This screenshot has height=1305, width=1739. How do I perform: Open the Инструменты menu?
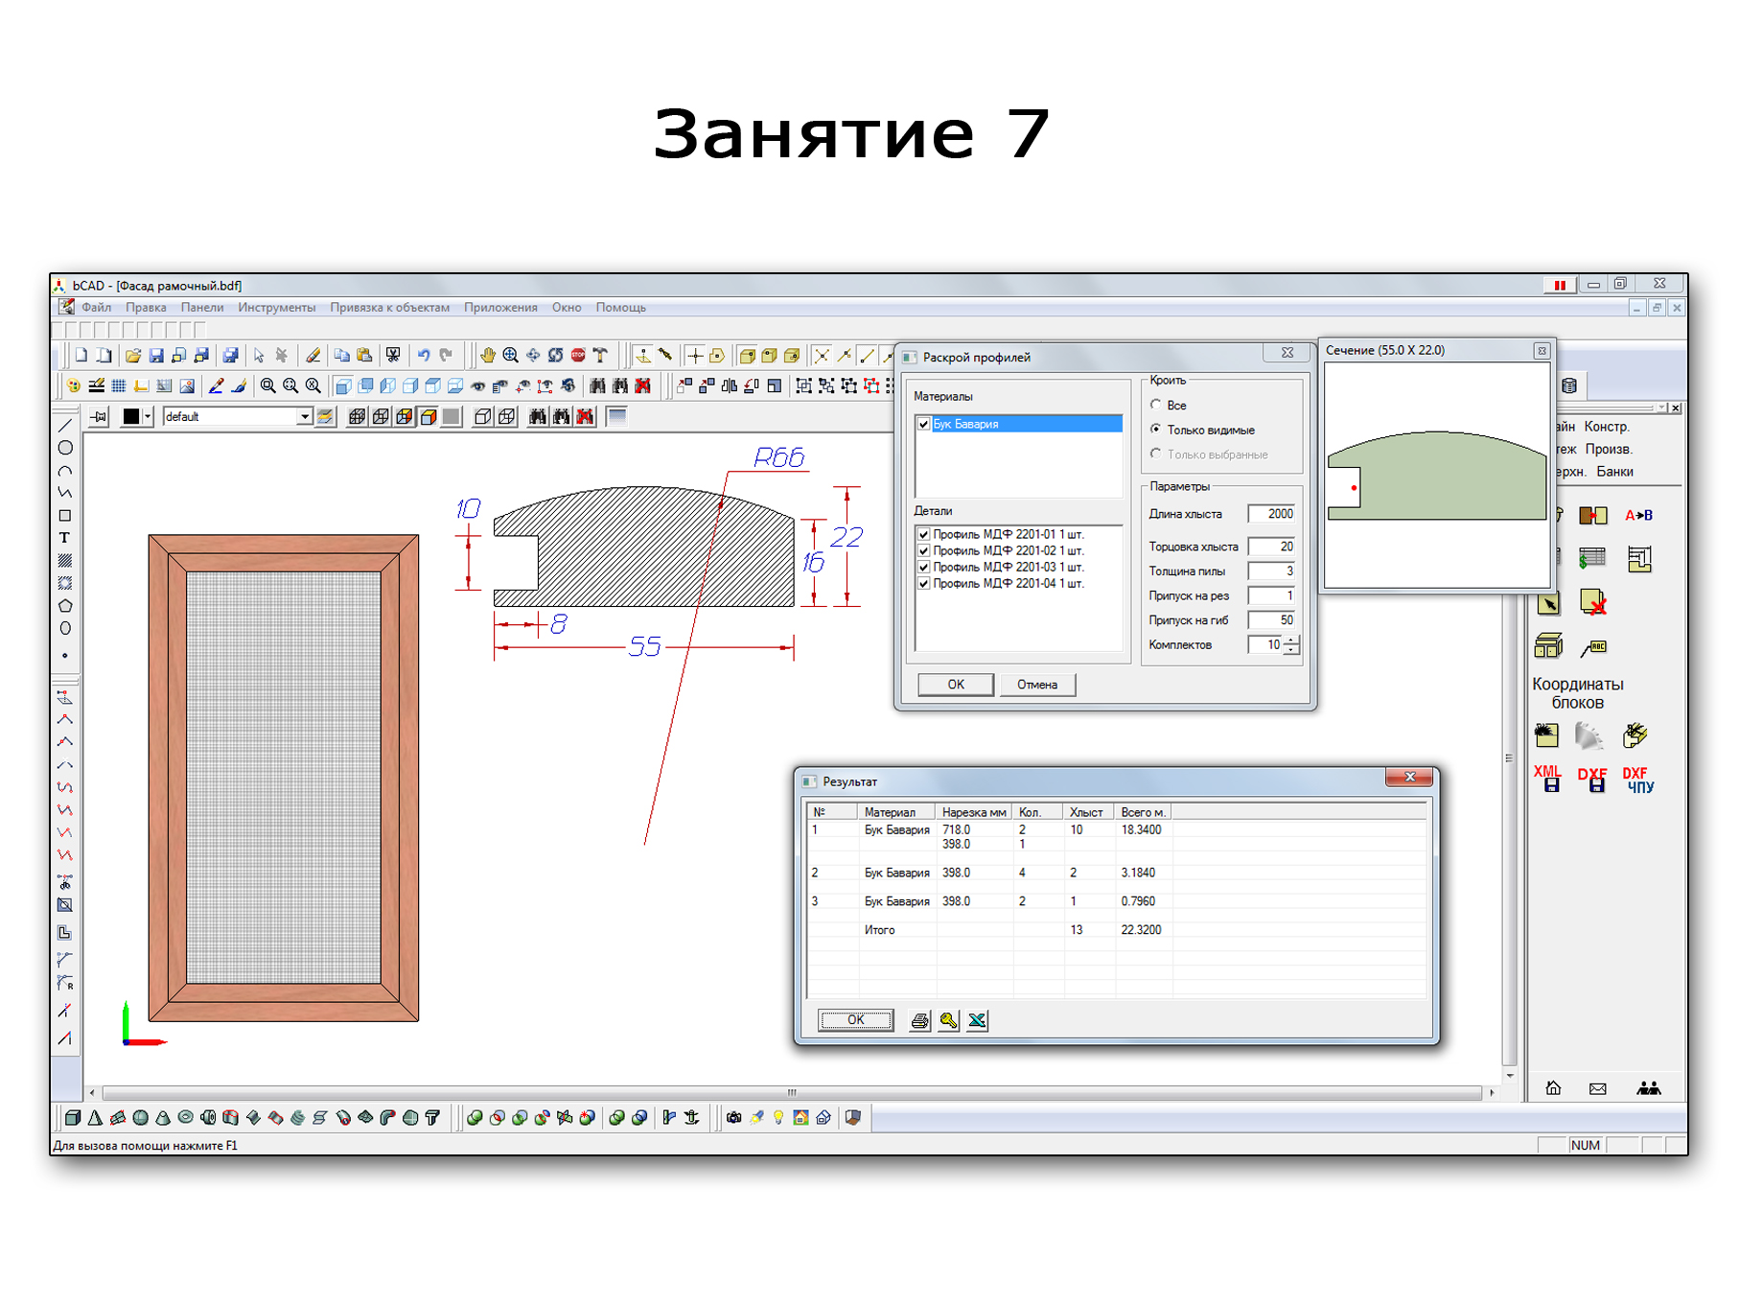click(277, 308)
